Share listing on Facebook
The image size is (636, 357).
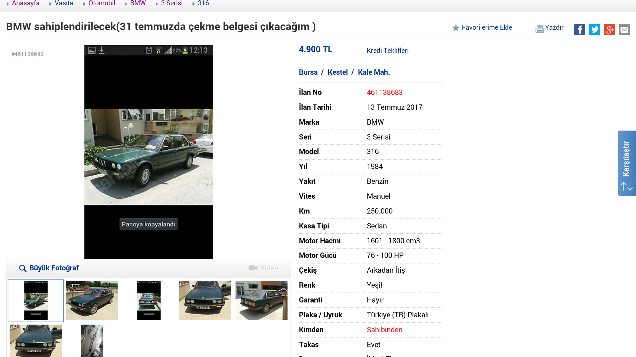click(579, 29)
